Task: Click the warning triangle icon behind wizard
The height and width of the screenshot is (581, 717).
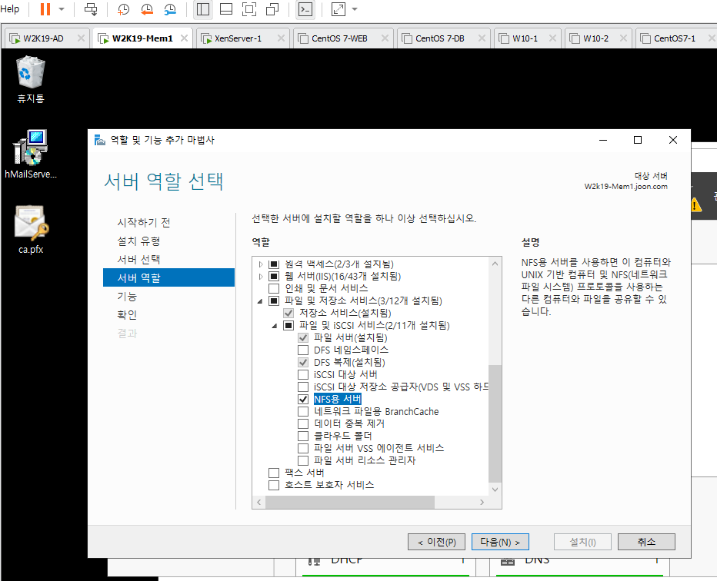Action: [695, 204]
